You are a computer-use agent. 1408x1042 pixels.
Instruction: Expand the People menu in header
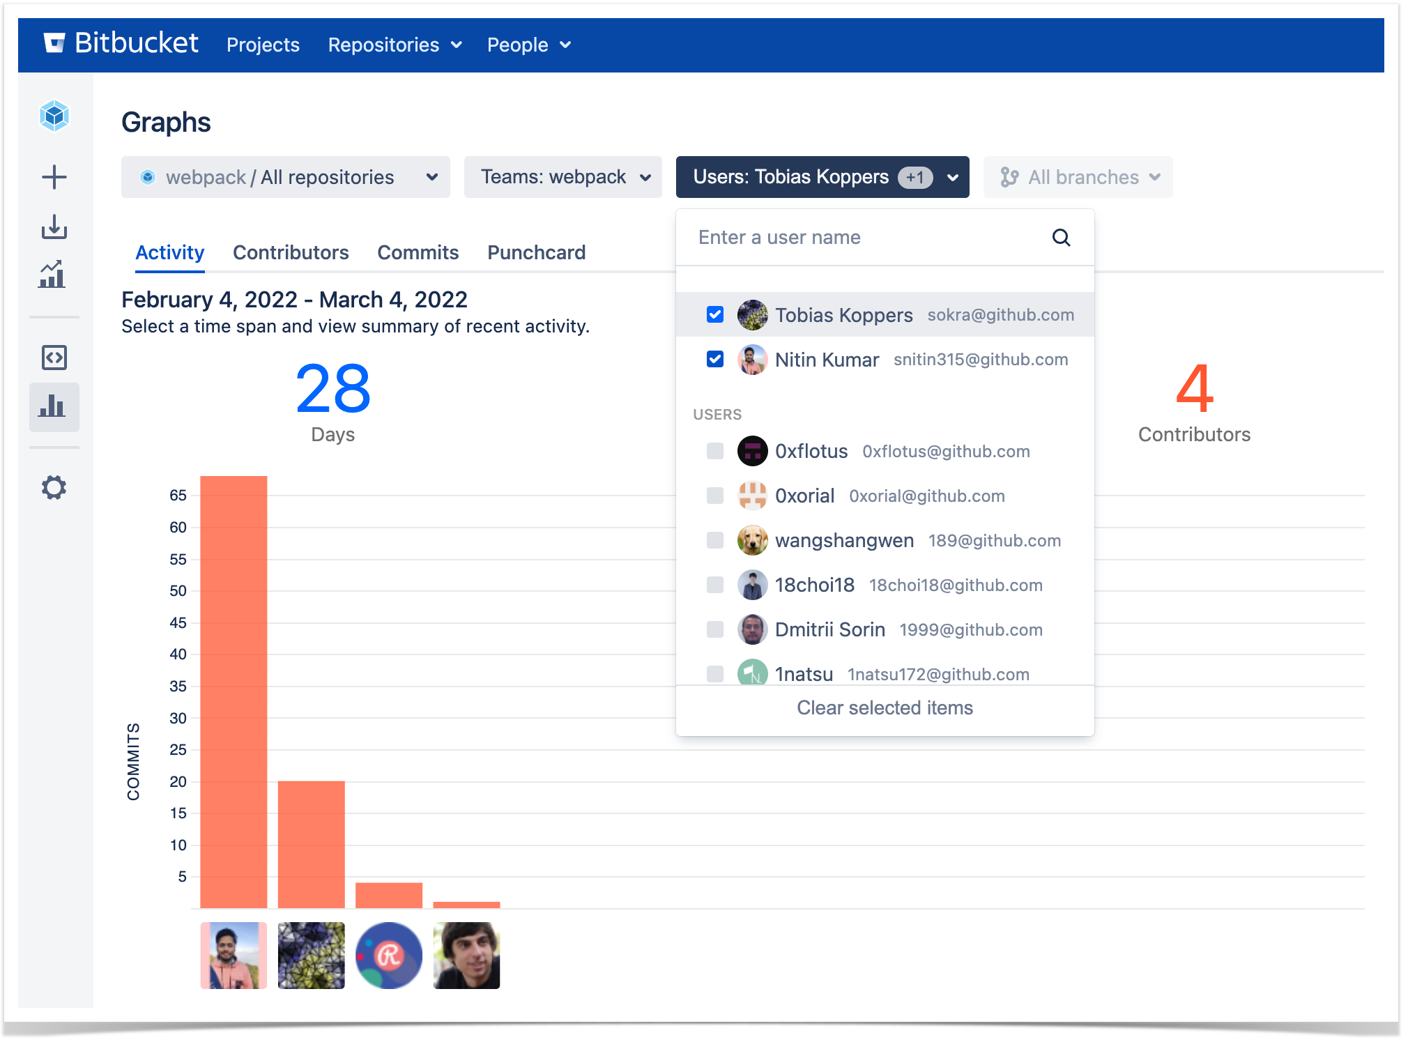(529, 45)
